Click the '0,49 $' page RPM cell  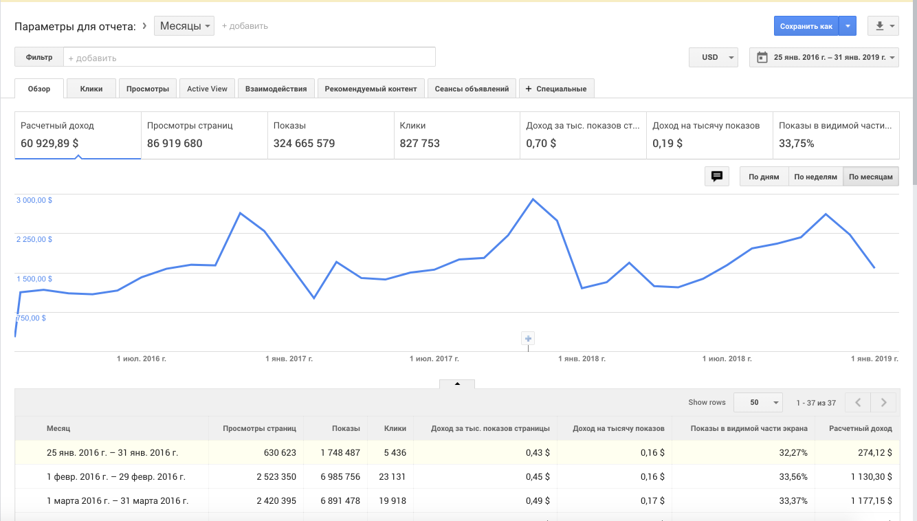point(537,501)
